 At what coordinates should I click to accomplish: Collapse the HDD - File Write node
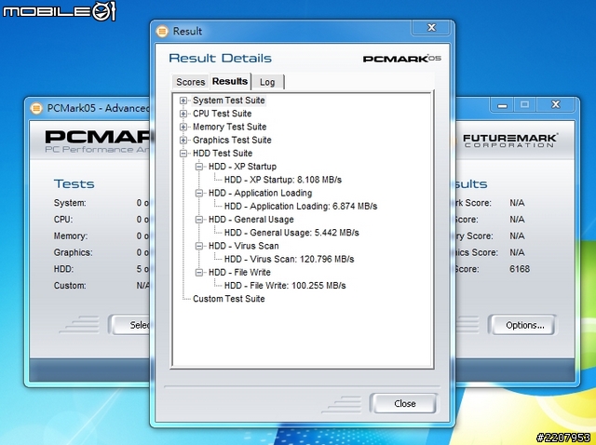tap(199, 273)
